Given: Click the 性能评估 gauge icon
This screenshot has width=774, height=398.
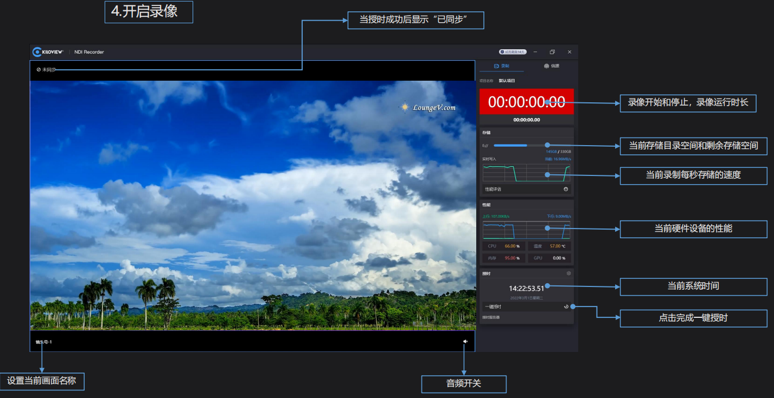Looking at the screenshot, I should coord(566,189).
